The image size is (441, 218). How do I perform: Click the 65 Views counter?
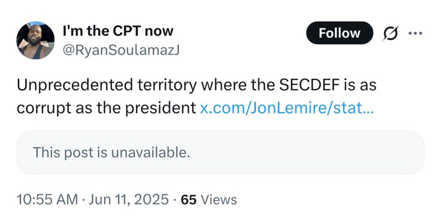click(x=209, y=200)
